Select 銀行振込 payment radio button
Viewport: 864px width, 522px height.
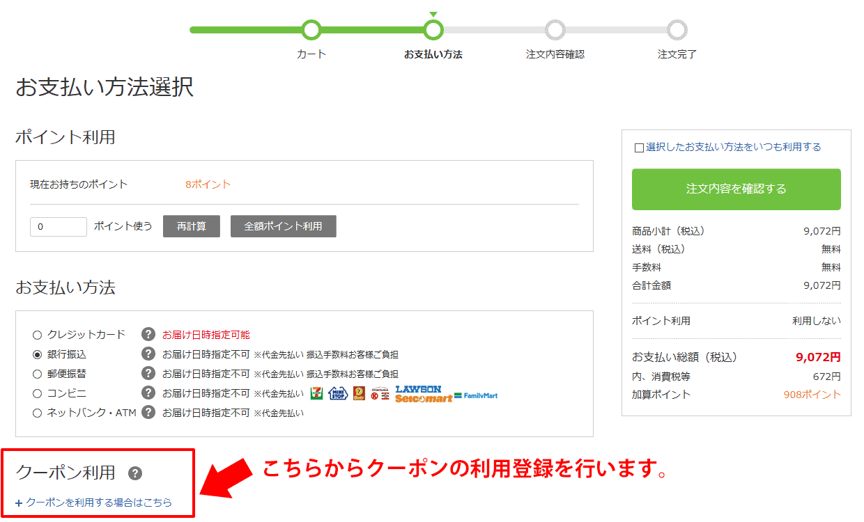pyautogui.click(x=38, y=354)
